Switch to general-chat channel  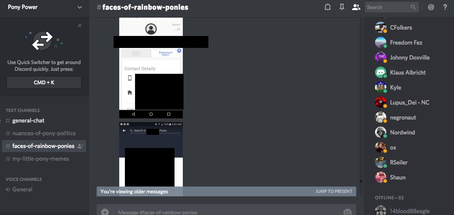coord(28,121)
